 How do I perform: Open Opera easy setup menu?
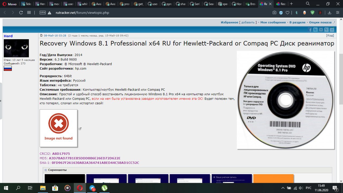(x=337, y=13)
